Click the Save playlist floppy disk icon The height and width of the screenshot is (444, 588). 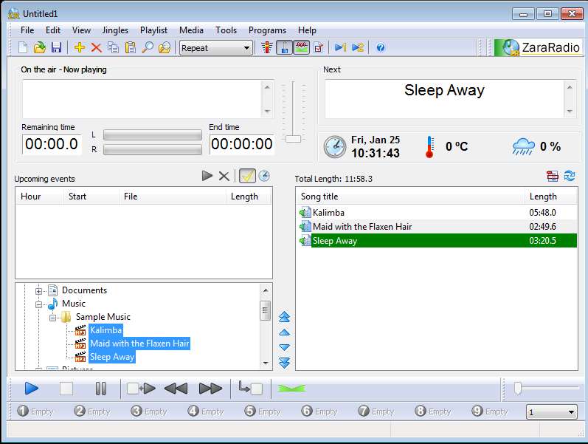point(56,48)
